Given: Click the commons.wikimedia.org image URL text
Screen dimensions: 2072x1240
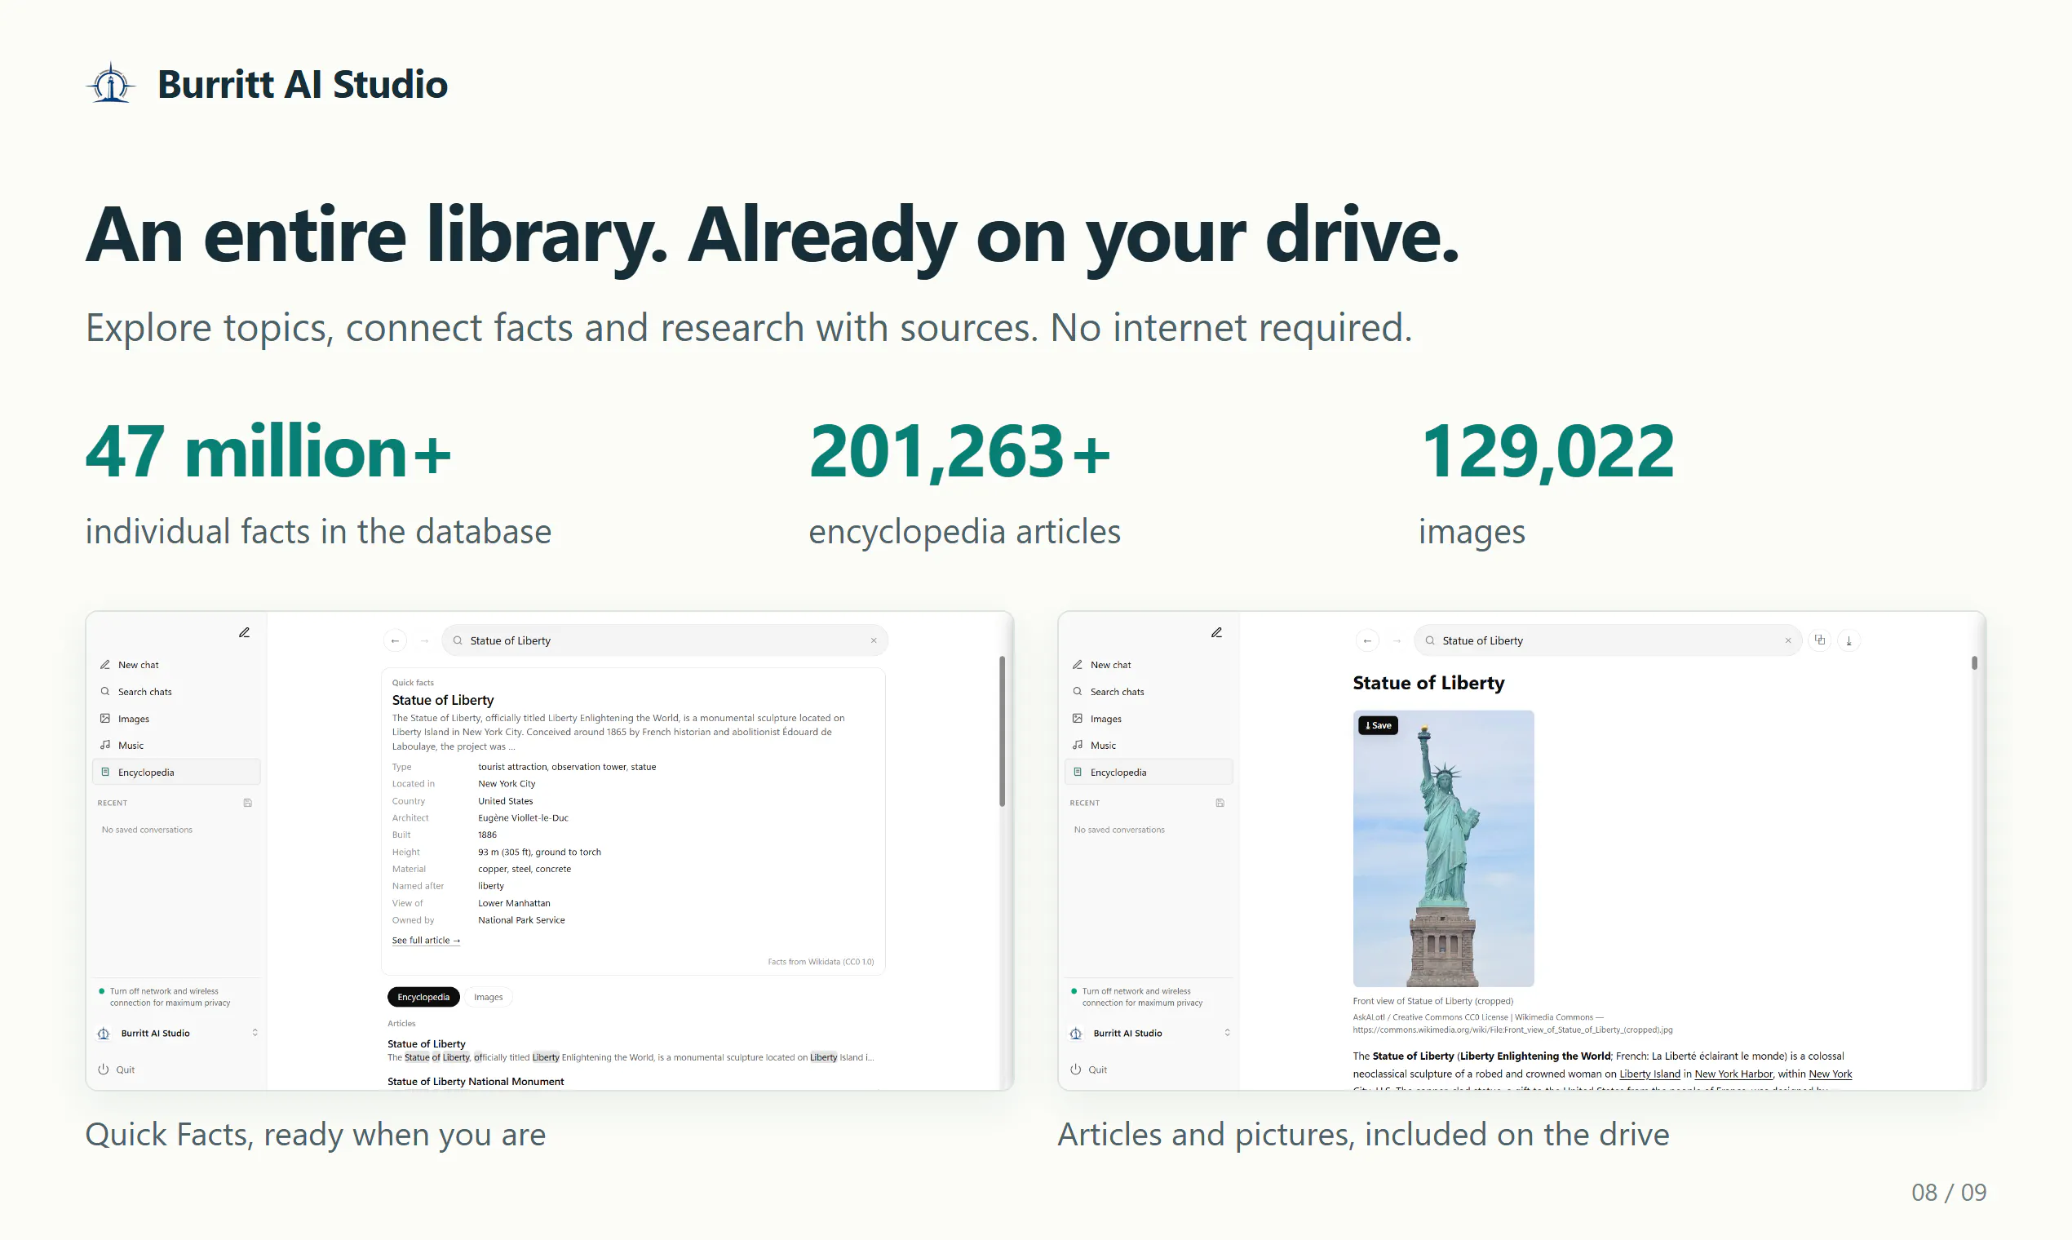Looking at the screenshot, I should (x=1513, y=1030).
